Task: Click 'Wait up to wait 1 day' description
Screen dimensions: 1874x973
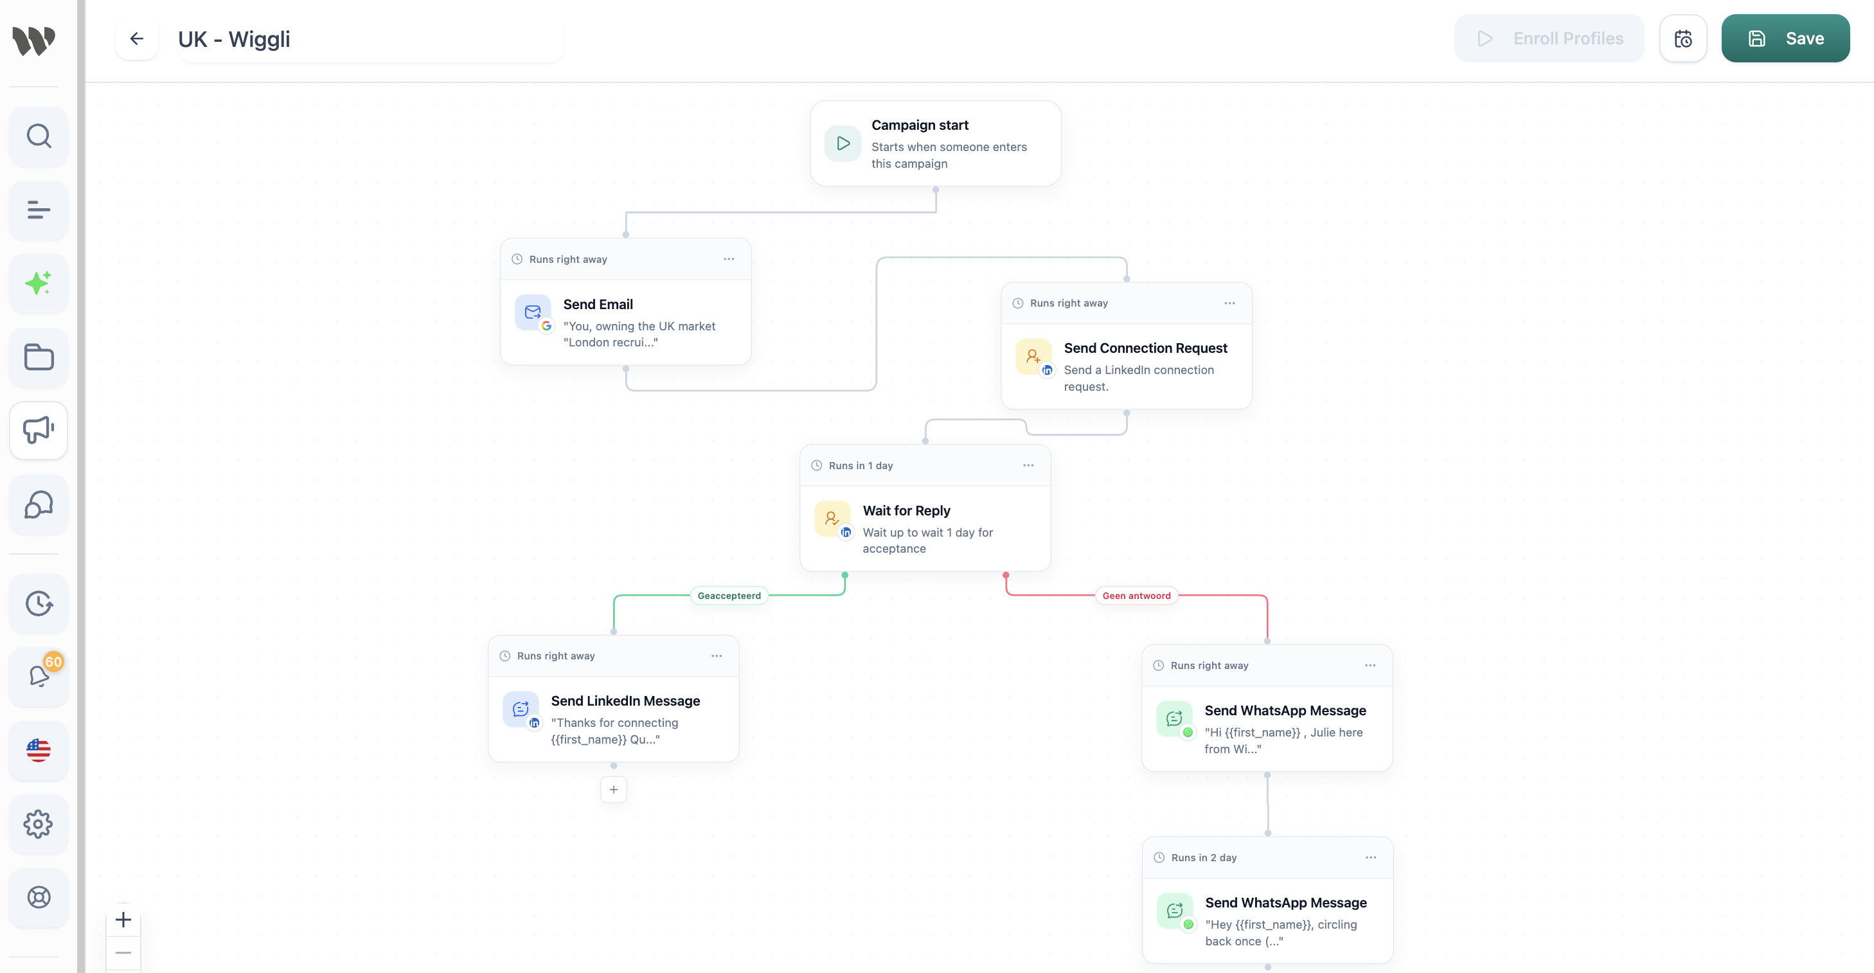Action: 927,540
